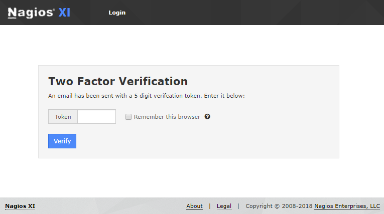Click the Copyright 2008-2018 text
This screenshot has height=214, width=384.
coord(279,206)
